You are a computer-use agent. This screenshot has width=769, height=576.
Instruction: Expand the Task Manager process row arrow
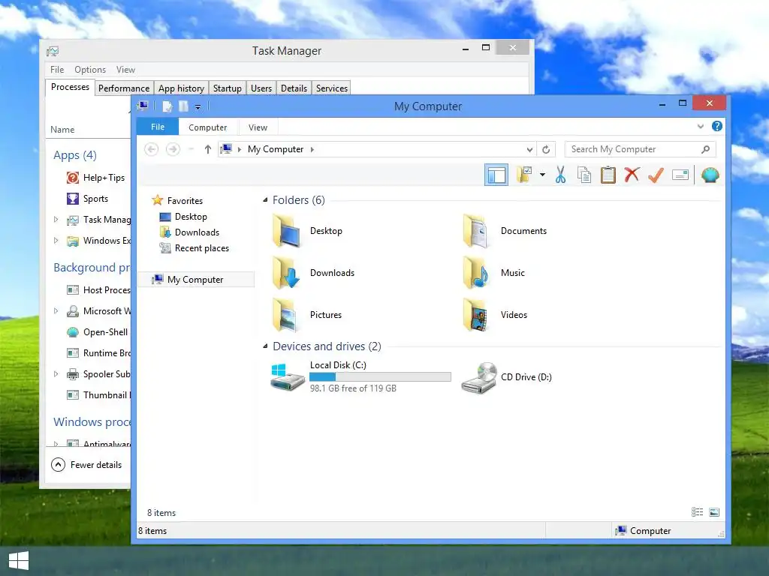[x=56, y=220]
